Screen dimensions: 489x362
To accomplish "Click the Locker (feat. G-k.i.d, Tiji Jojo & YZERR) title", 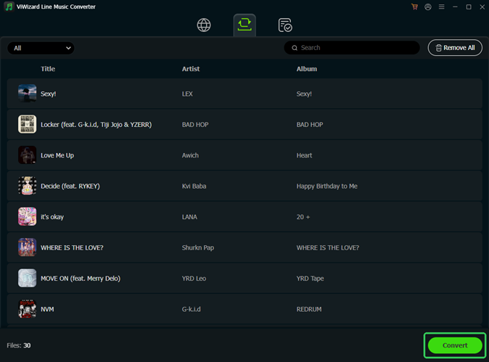I will [96, 125].
